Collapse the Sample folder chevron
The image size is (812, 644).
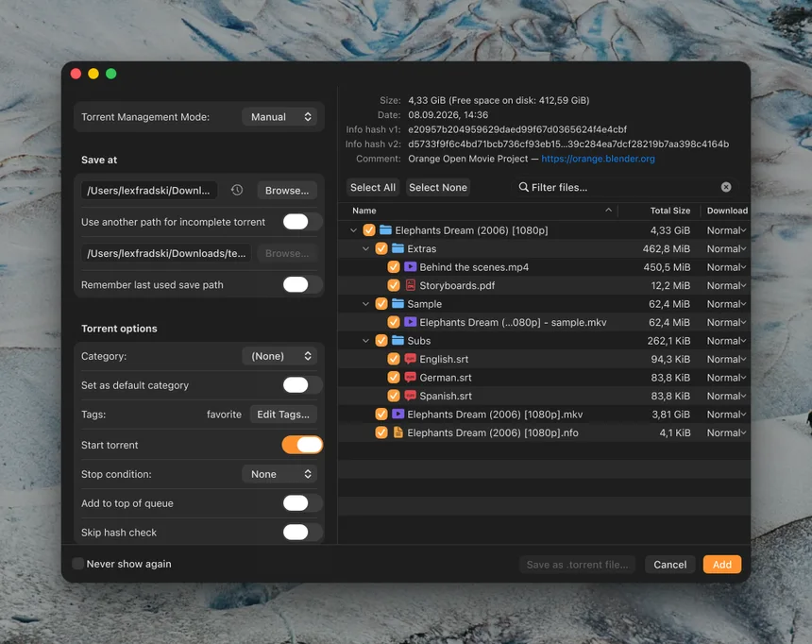(x=365, y=304)
